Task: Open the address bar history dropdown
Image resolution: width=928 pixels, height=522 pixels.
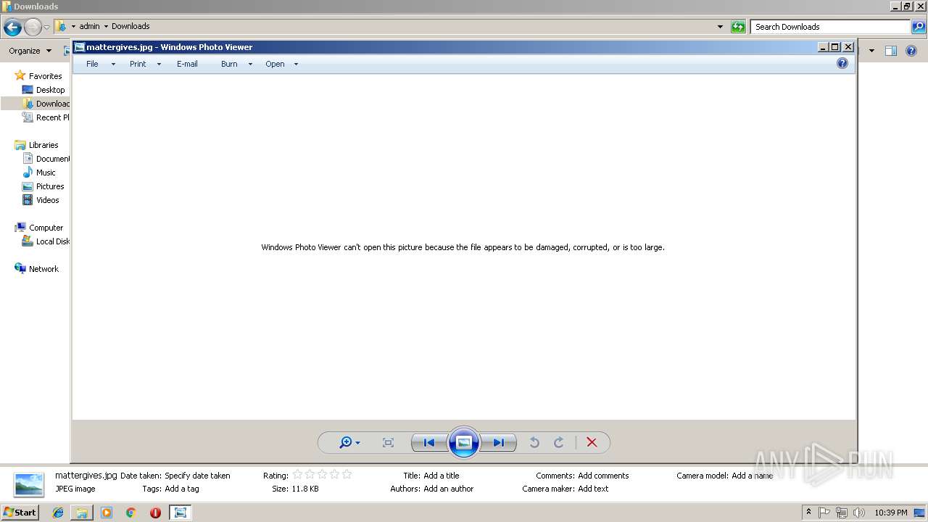Action: [x=720, y=27]
